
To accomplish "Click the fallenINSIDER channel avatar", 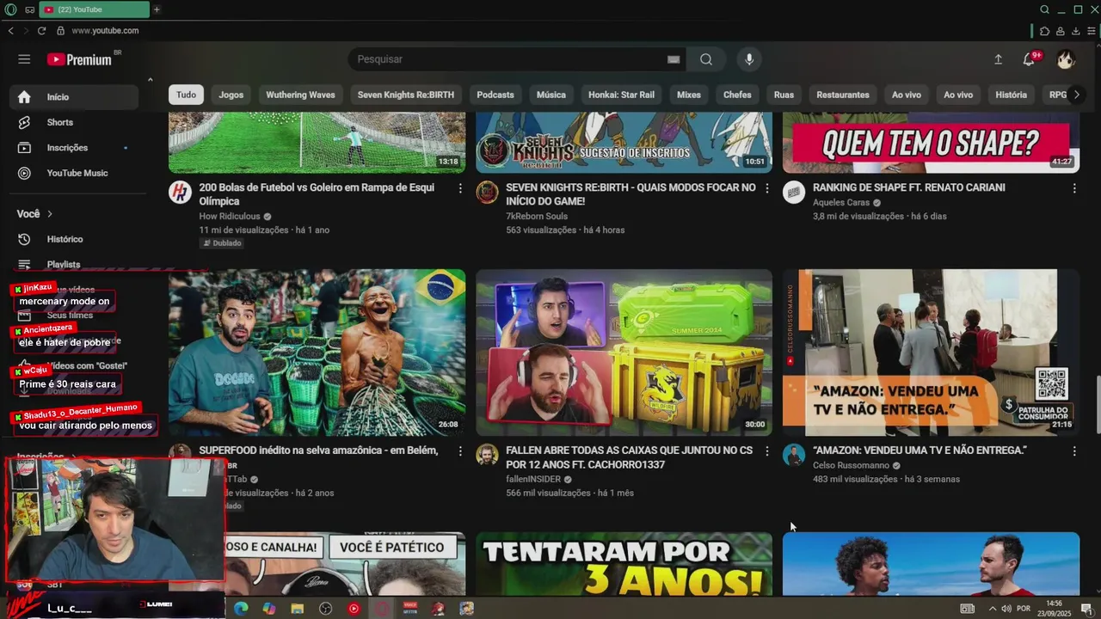I will [x=487, y=455].
